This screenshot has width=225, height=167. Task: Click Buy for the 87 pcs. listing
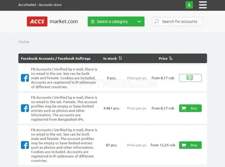(x=190, y=145)
